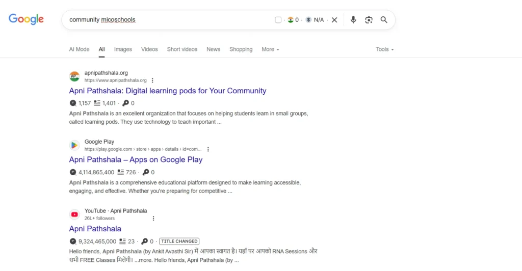Viewport: 522px width, 271px height.
Task: Switch to AI Mode tab
Action: click(79, 49)
